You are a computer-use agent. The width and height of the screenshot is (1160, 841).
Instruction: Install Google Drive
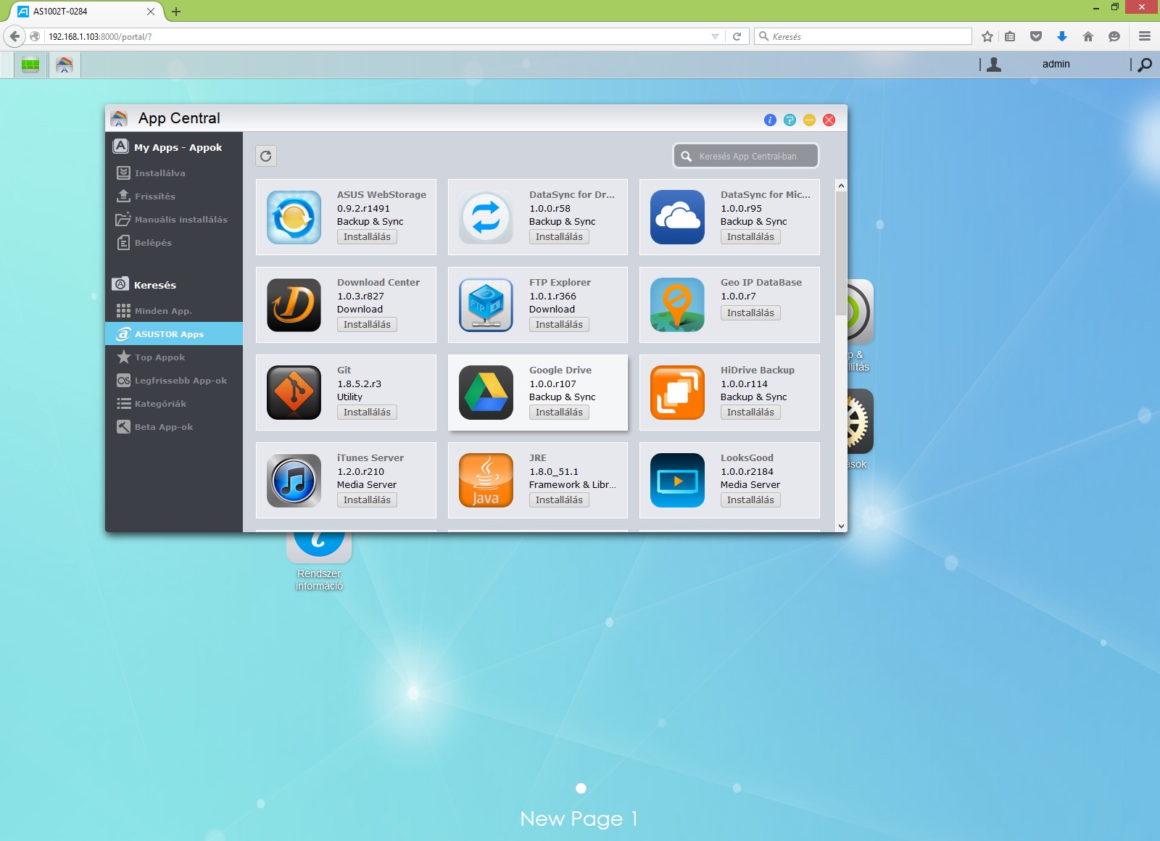click(x=559, y=413)
